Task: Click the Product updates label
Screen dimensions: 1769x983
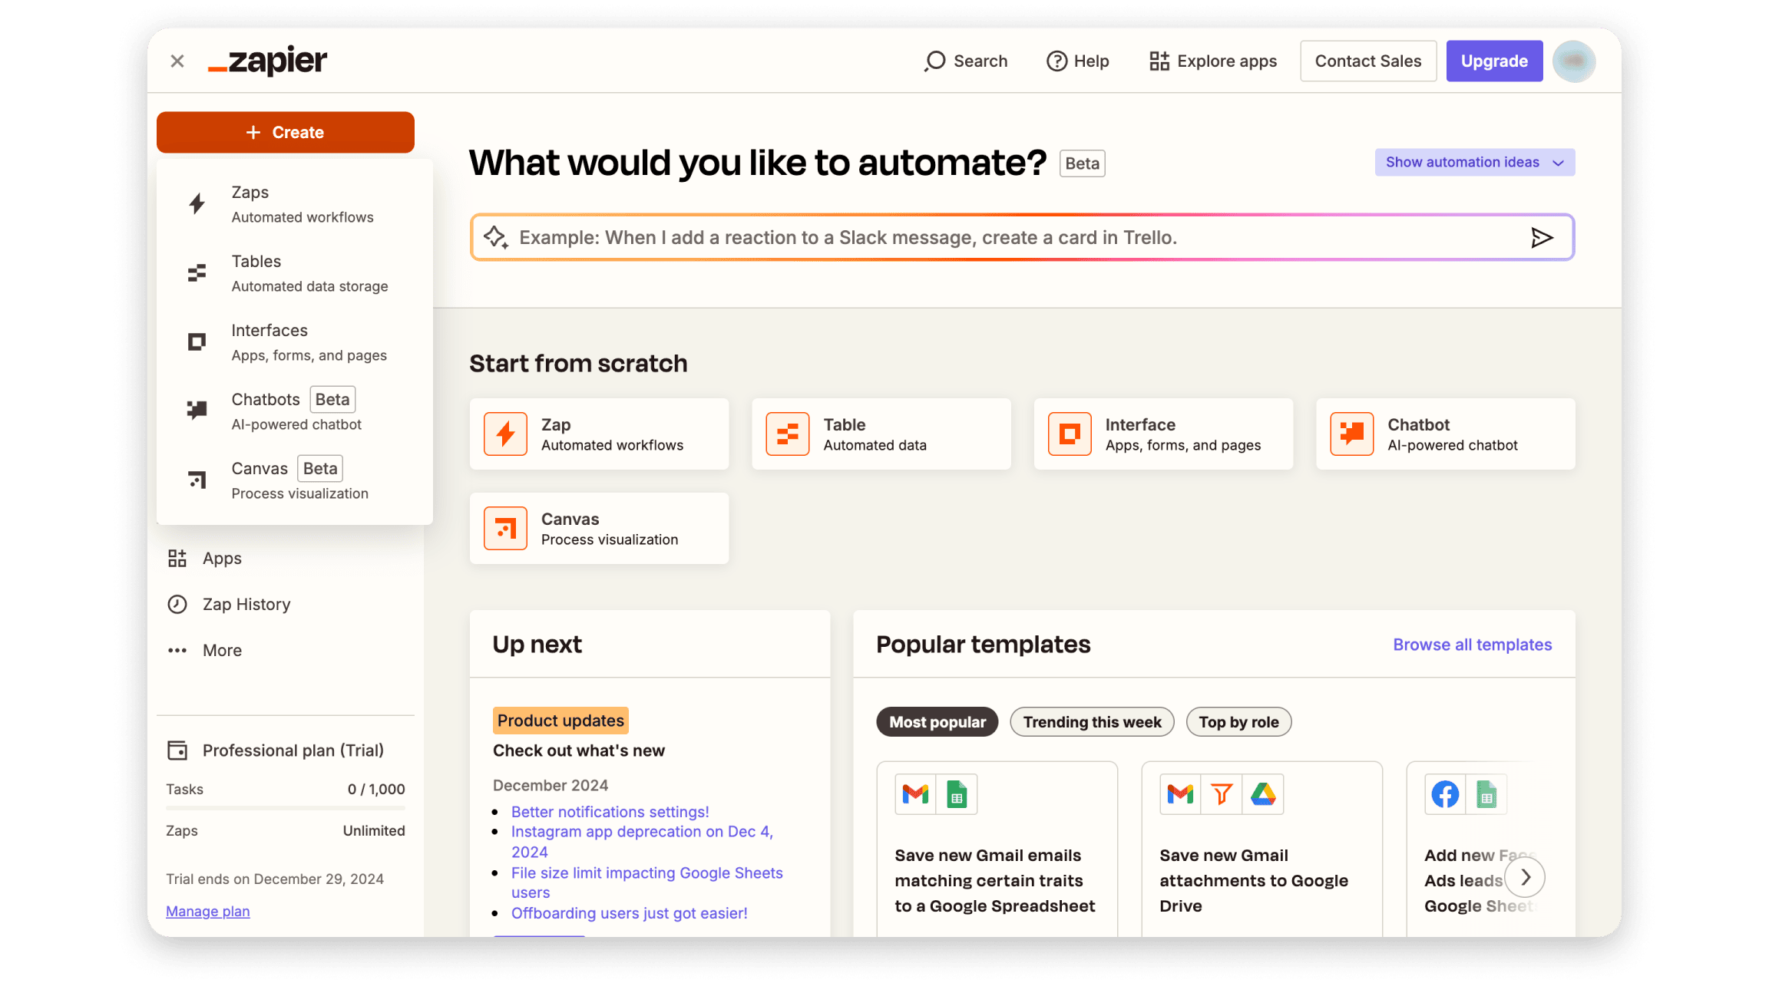Action: click(560, 720)
